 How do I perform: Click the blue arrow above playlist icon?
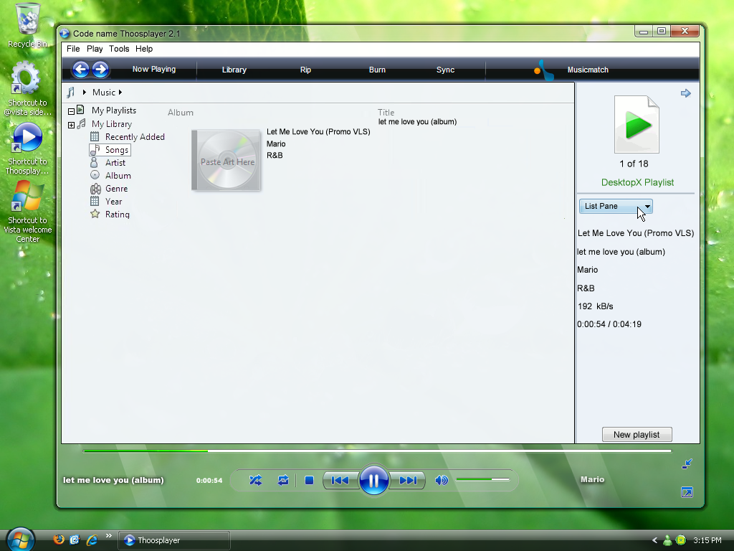(686, 93)
